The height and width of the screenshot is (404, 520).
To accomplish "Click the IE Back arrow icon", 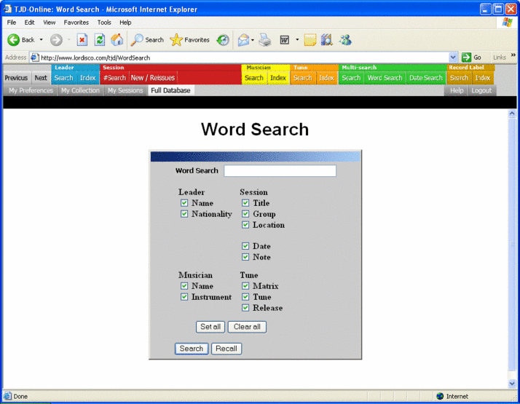I will (13, 40).
